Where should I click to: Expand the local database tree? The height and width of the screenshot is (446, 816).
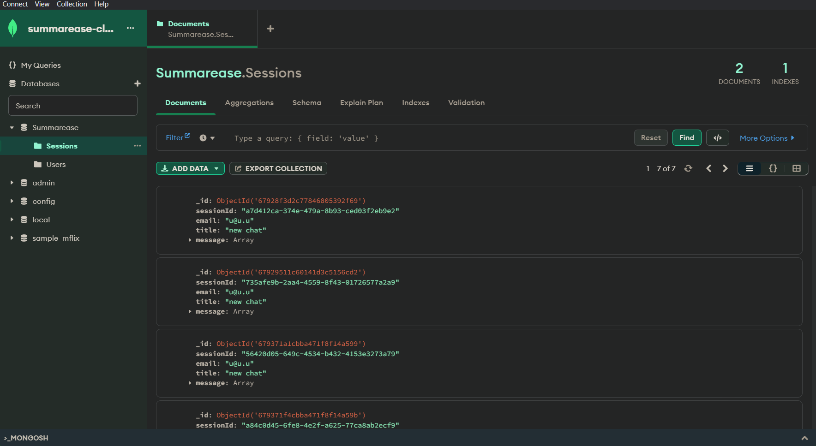[12, 220]
